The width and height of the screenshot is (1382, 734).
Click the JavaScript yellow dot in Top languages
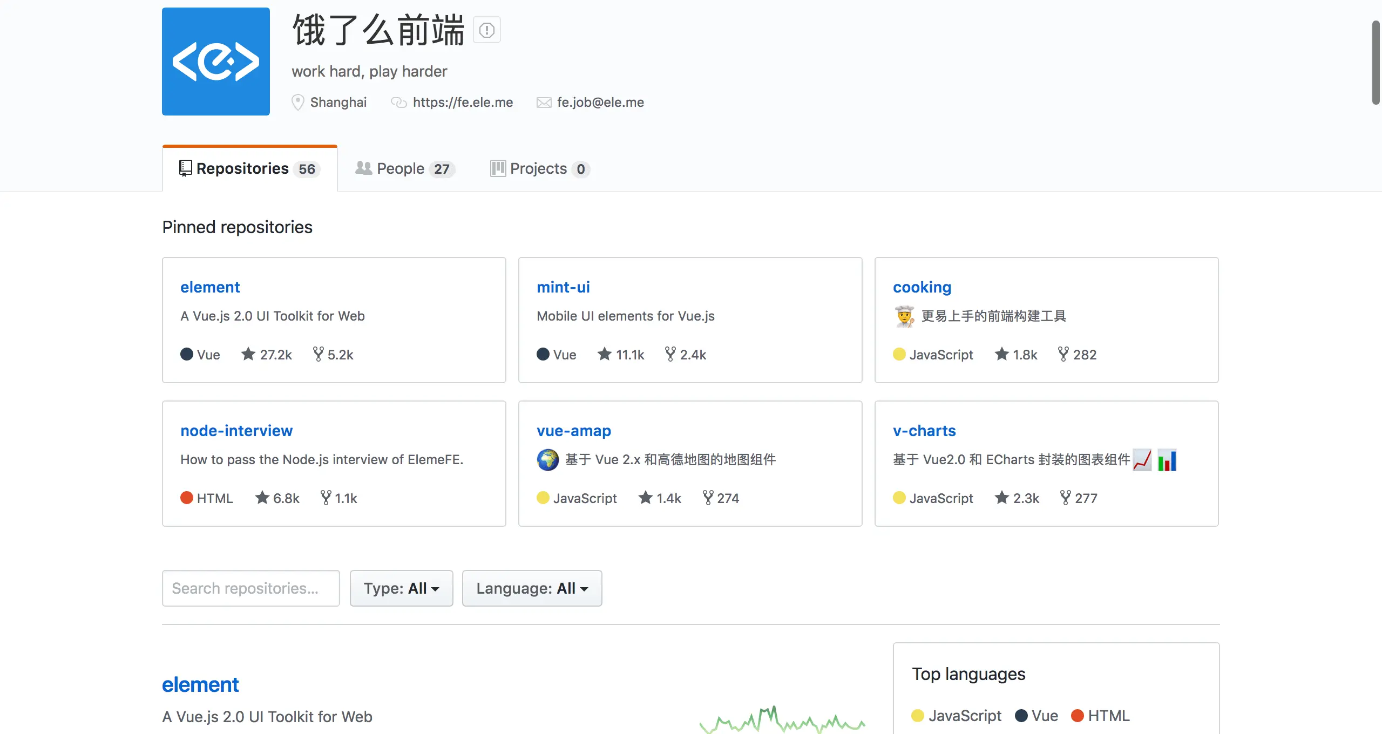pyautogui.click(x=917, y=716)
